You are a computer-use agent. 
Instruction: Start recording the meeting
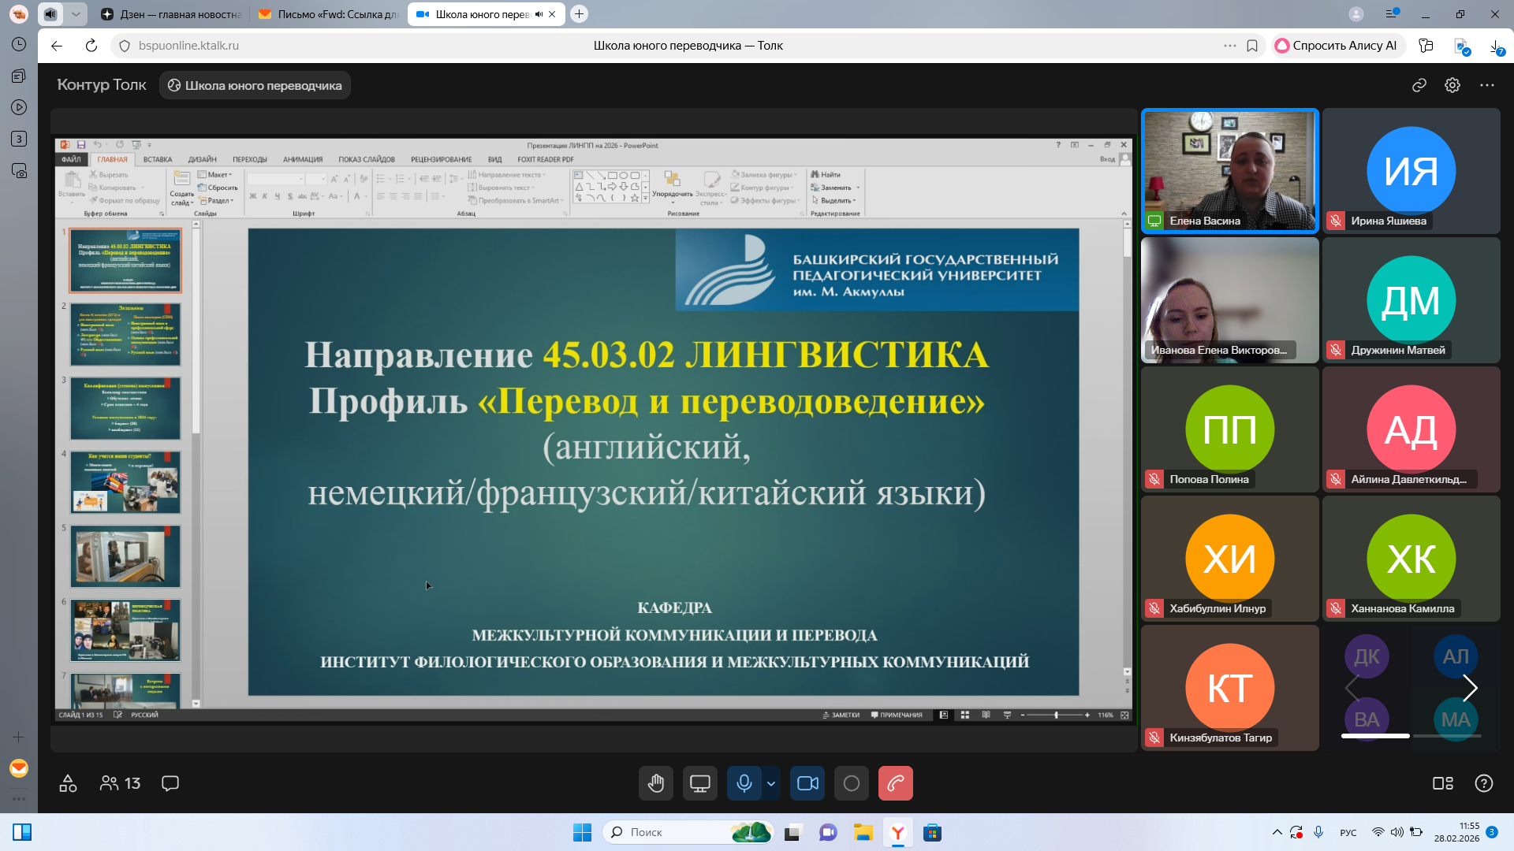coord(852,783)
